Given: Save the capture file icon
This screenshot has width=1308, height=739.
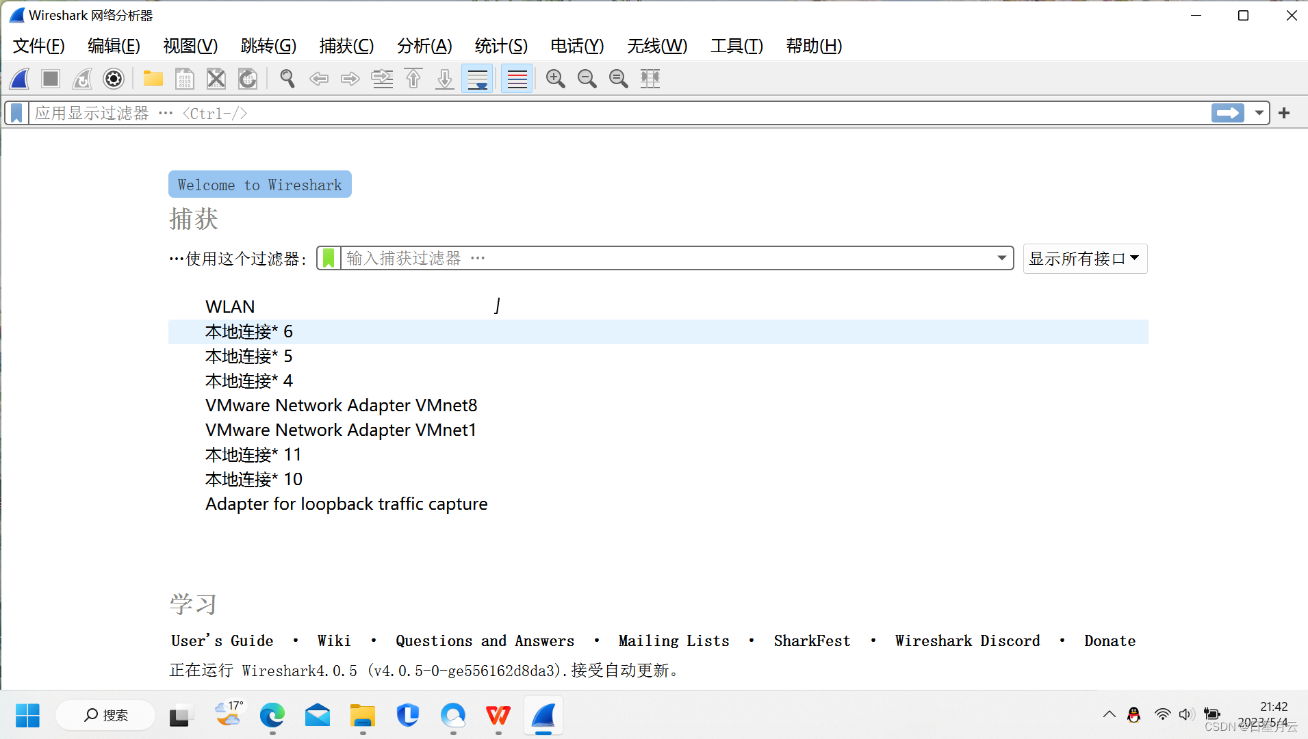Looking at the screenshot, I should click(x=184, y=79).
